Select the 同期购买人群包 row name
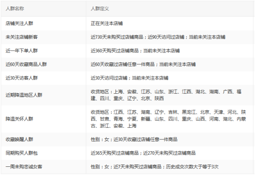 pos(22,153)
